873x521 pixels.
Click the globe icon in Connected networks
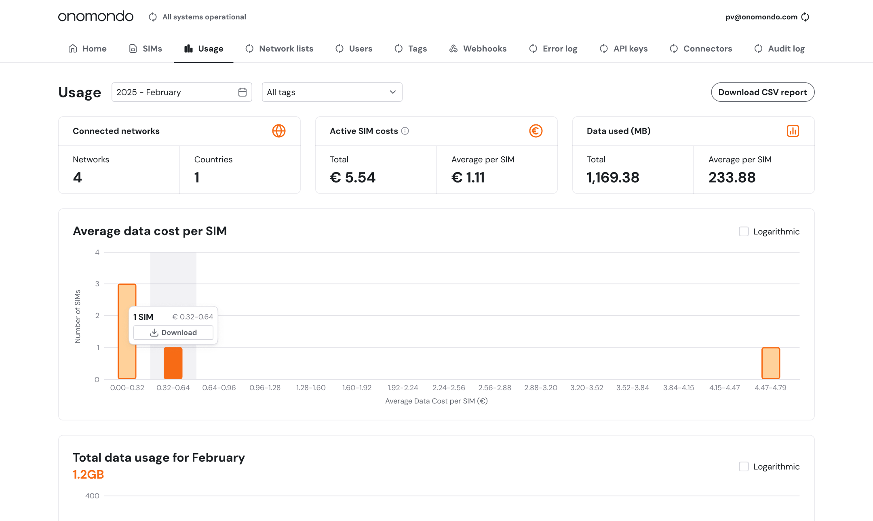coord(279,131)
